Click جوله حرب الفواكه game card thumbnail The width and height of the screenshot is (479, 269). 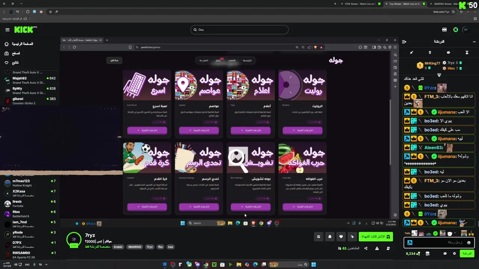pyautogui.click(x=302, y=158)
